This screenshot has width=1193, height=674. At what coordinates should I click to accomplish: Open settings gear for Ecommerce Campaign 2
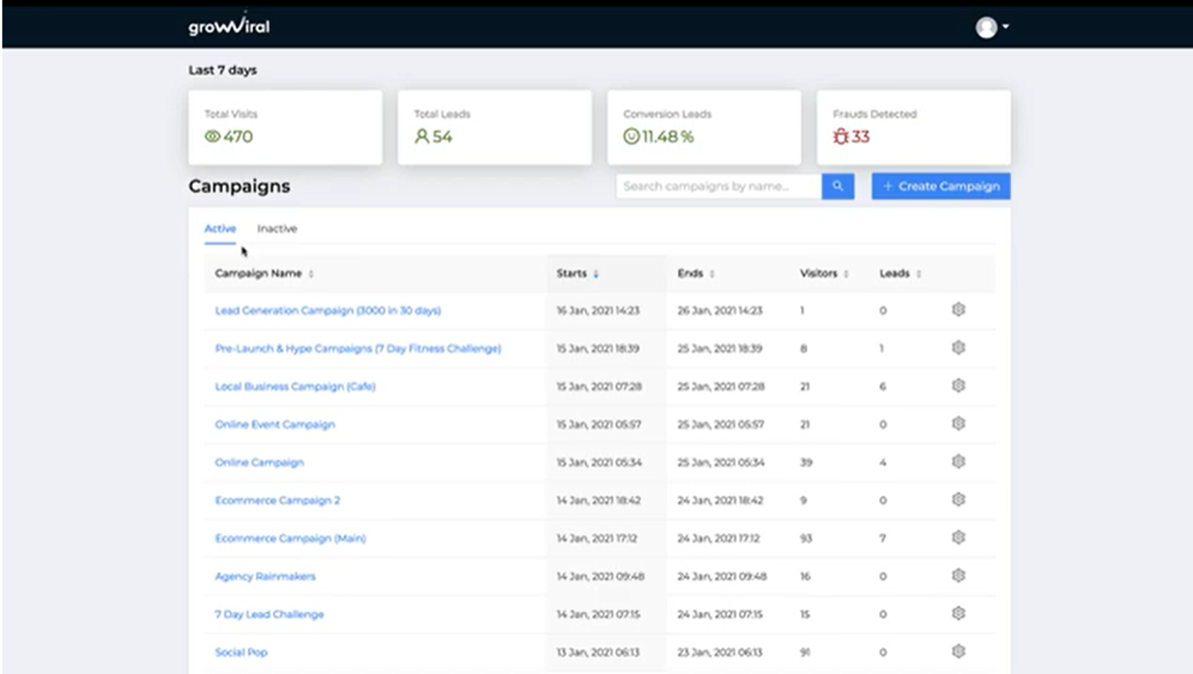click(958, 499)
